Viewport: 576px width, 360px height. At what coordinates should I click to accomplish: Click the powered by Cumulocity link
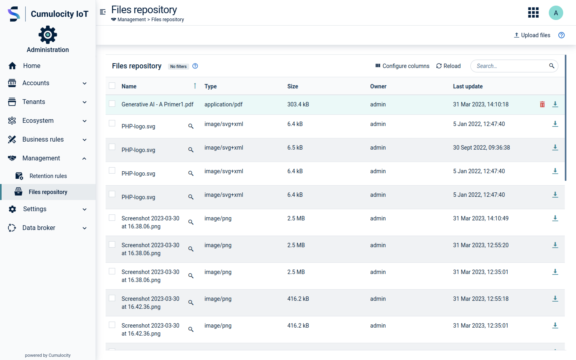coord(48,355)
